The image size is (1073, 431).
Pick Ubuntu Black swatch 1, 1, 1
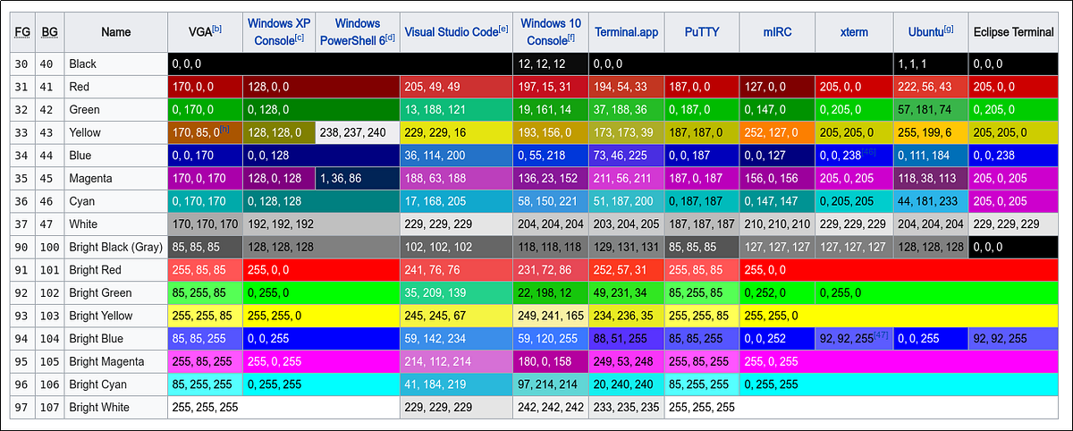(931, 64)
